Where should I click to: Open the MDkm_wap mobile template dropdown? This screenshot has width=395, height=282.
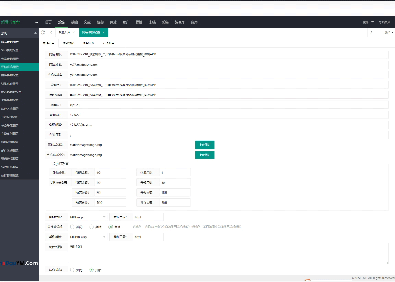coord(87,237)
